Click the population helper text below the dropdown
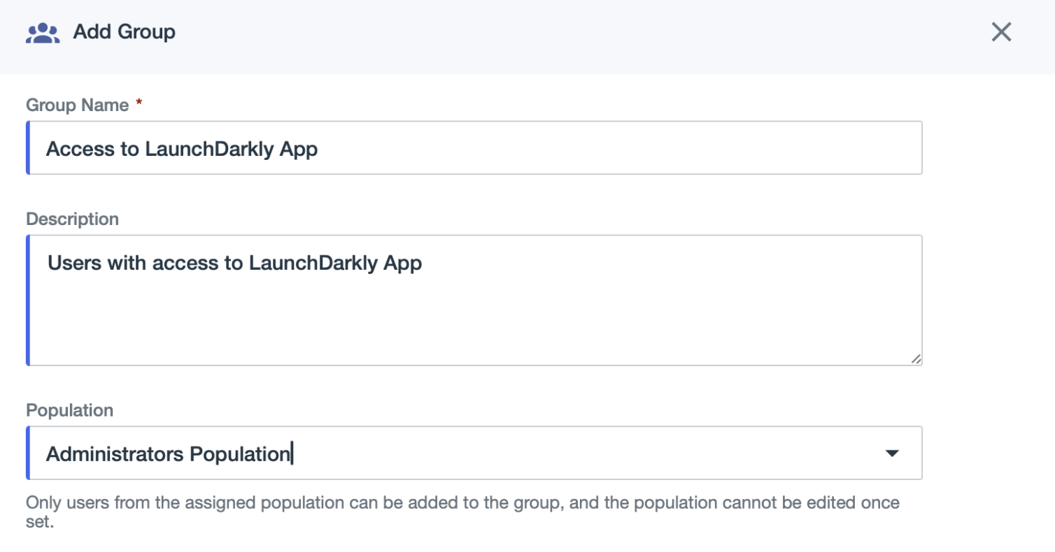This screenshot has width=1055, height=552. pos(462,502)
